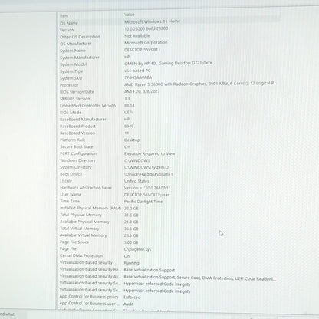The height and width of the screenshot is (319, 319).
Task: Select the System Model row
Action: tap(169, 64)
